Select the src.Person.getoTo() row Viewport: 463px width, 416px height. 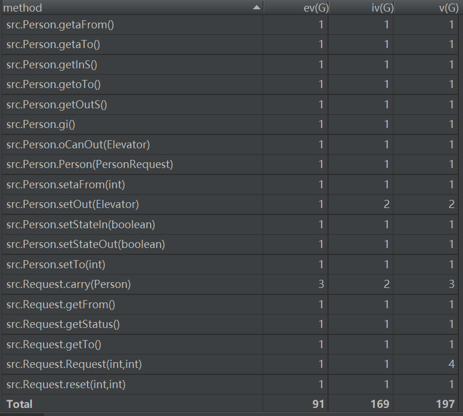click(230, 85)
